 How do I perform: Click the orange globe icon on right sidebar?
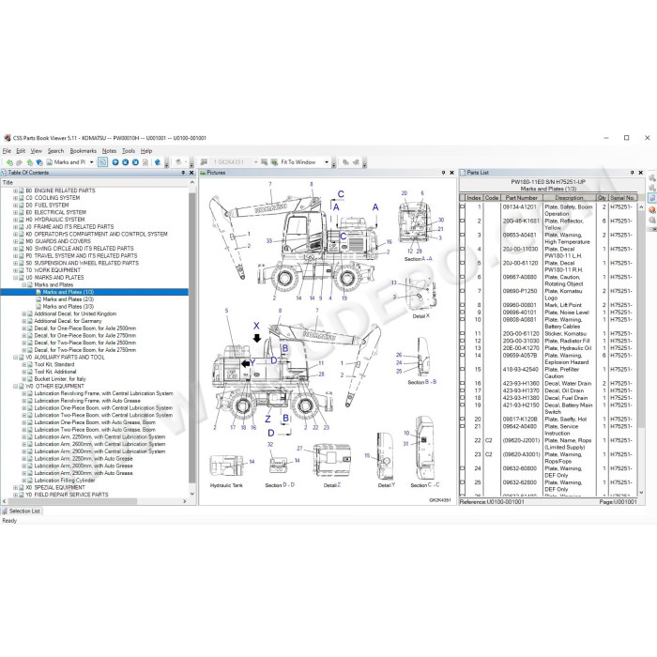pyautogui.click(x=652, y=209)
